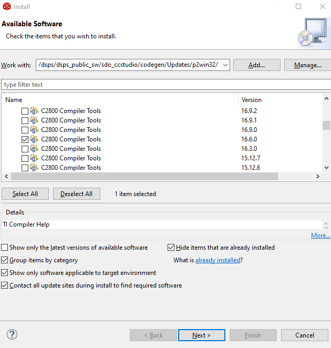
Task: Check the C2800 Compiler Tools 16.9.0 box
Action: point(25,130)
